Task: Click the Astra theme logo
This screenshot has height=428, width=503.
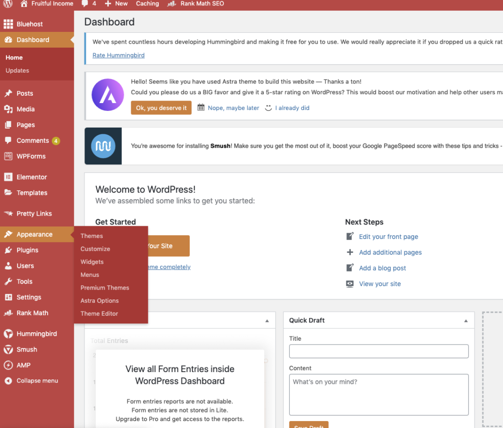Action: 108,95
